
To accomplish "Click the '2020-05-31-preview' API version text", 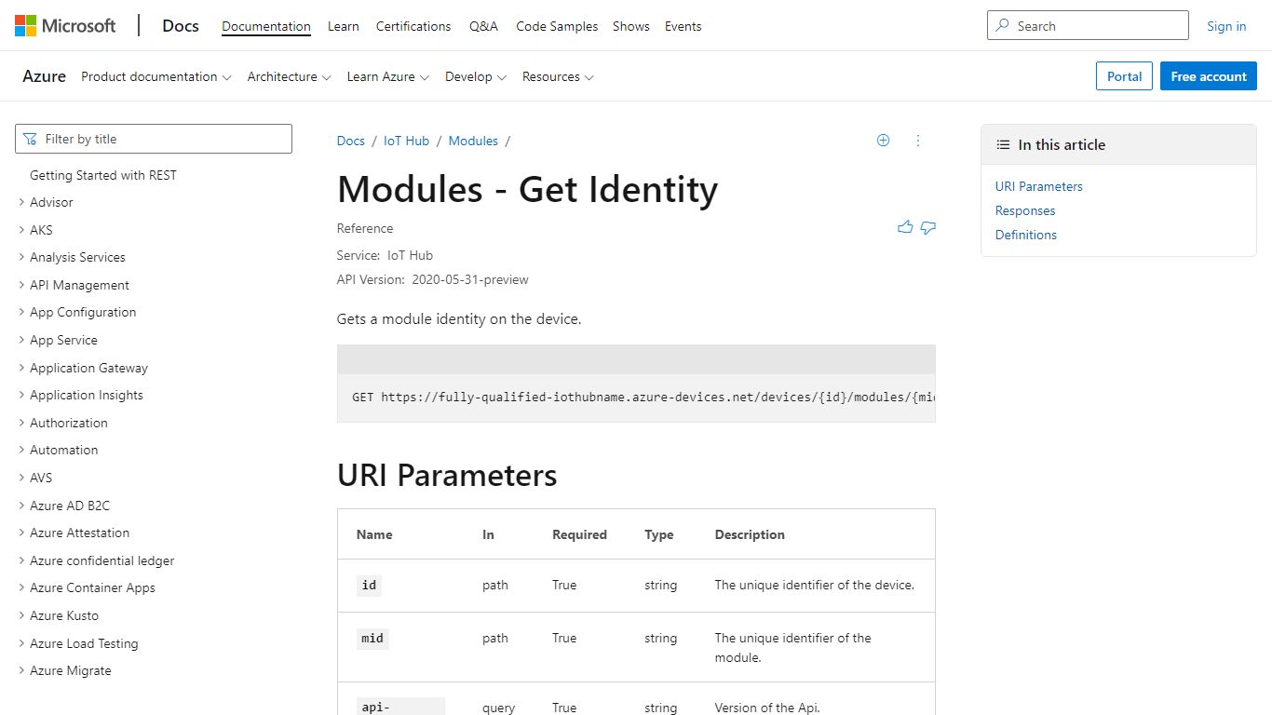I will (x=470, y=279).
